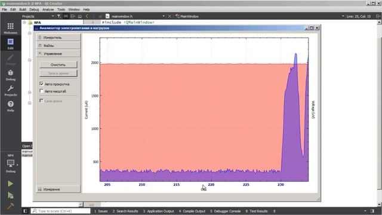Viewport: 382px width, 215px height.
Task: Open the mainwindow.h document dropdown arrow
Action: coord(164,16)
